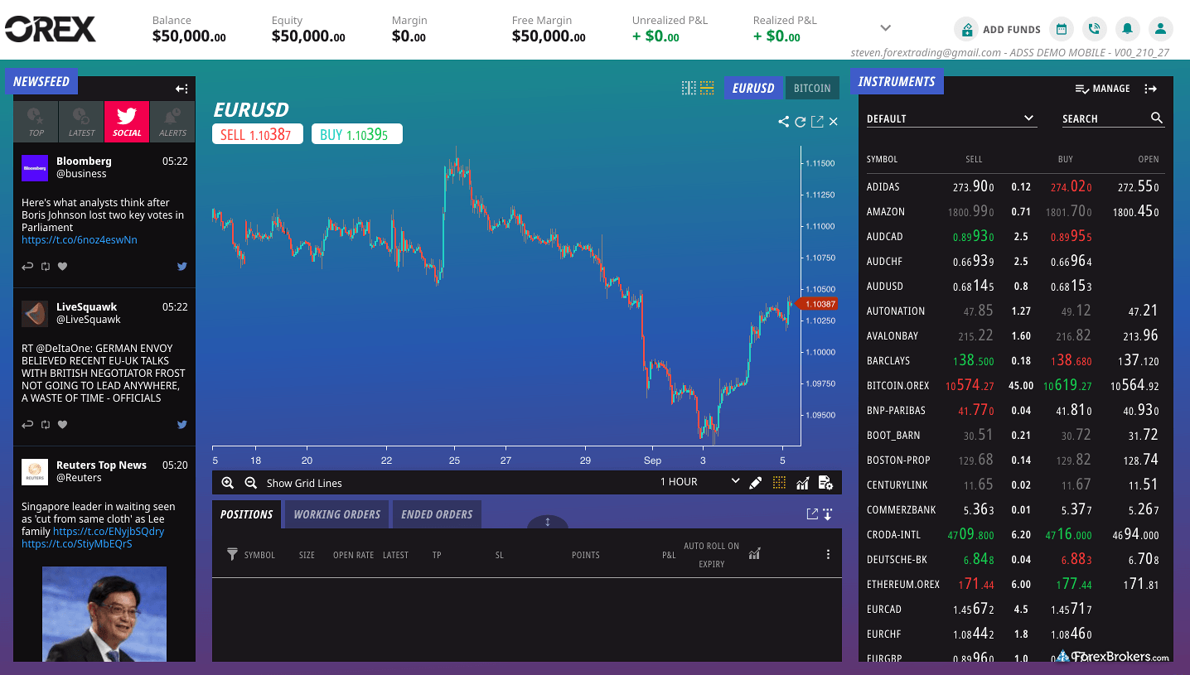The width and height of the screenshot is (1190, 675).
Task: Click the positions panel resize handle
Action: point(548,522)
